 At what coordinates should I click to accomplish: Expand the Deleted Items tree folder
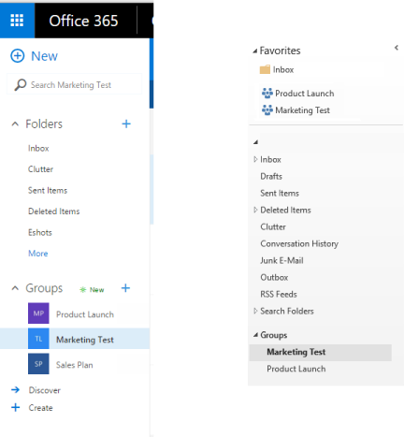click(x=255, y=210)
